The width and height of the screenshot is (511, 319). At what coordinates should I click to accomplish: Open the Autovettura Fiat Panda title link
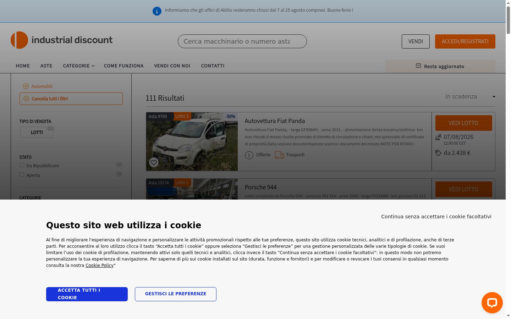tap(275, 121)
